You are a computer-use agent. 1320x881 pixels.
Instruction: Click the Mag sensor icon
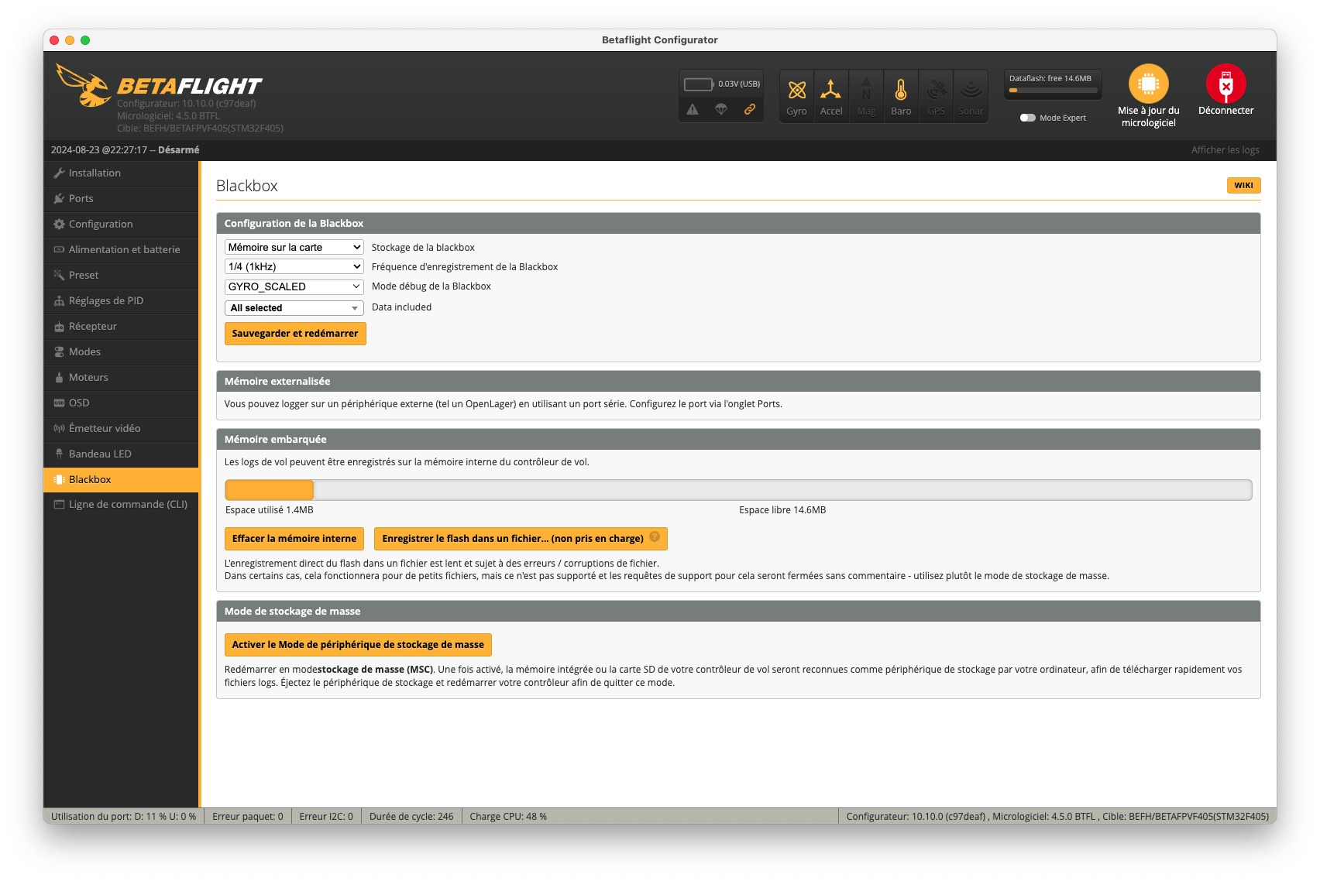click(866, 90)
